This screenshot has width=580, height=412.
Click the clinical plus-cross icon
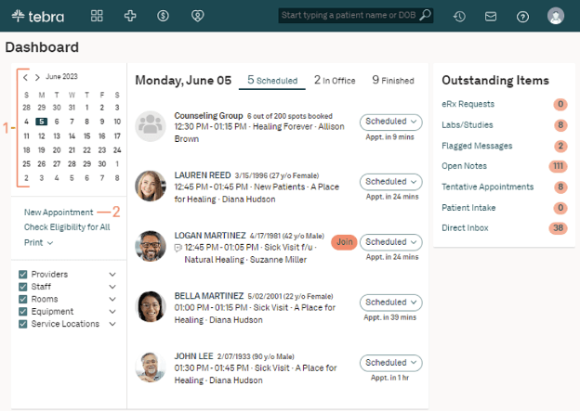(130, 16)
